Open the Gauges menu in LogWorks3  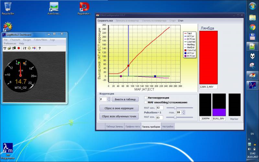pos(27,40)
